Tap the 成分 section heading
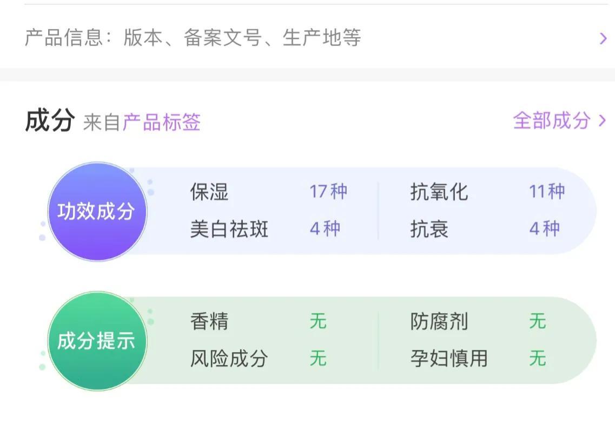The height and width of the screenshot is (425, 615). [49, 120]
